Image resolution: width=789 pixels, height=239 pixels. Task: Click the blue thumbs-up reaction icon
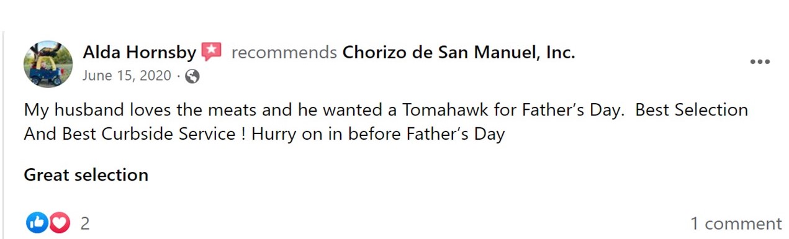coord(37,222)
